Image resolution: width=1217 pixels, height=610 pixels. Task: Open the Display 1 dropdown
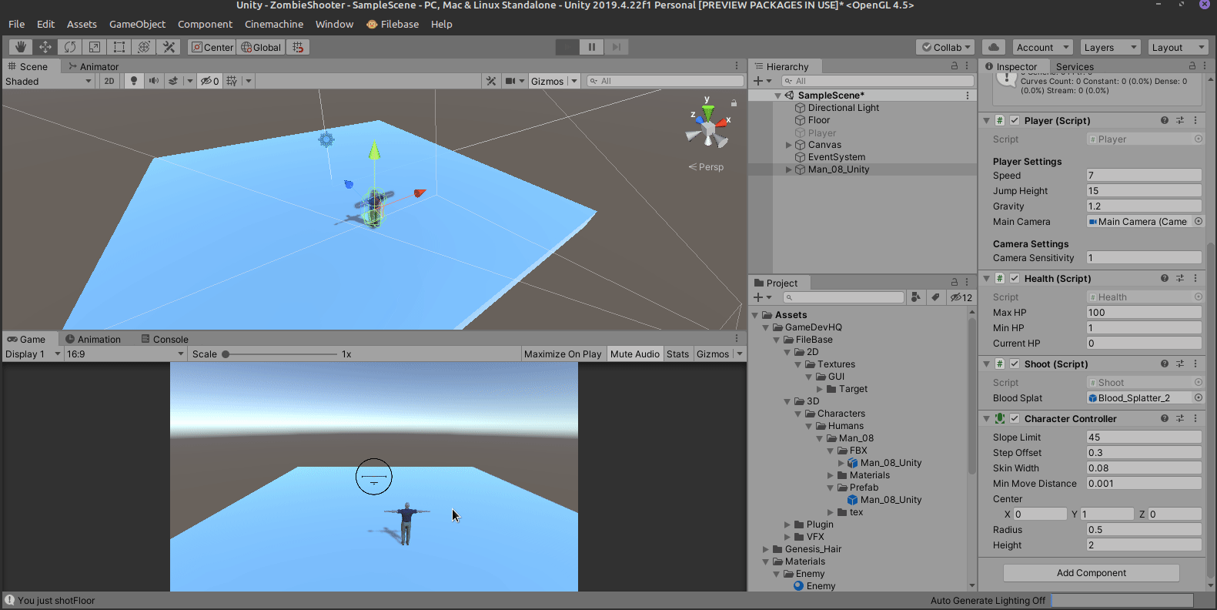33,354
